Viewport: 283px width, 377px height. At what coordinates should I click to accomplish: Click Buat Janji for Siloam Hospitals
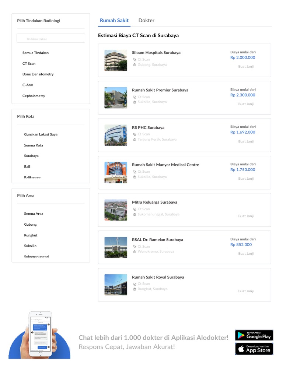coord(246,66)
